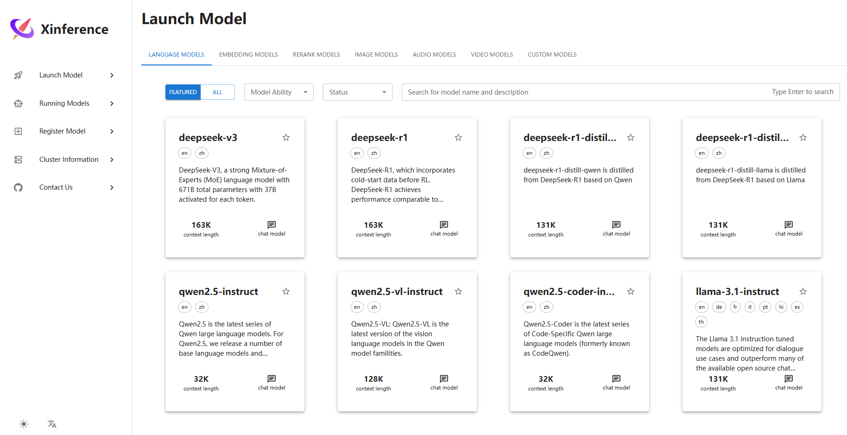Open the Model Ability dropdown
The image size is (847, 435).
279,92
